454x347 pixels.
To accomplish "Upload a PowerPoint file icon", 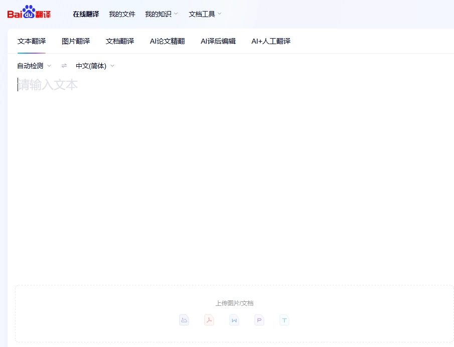I will tap(259, 320).
